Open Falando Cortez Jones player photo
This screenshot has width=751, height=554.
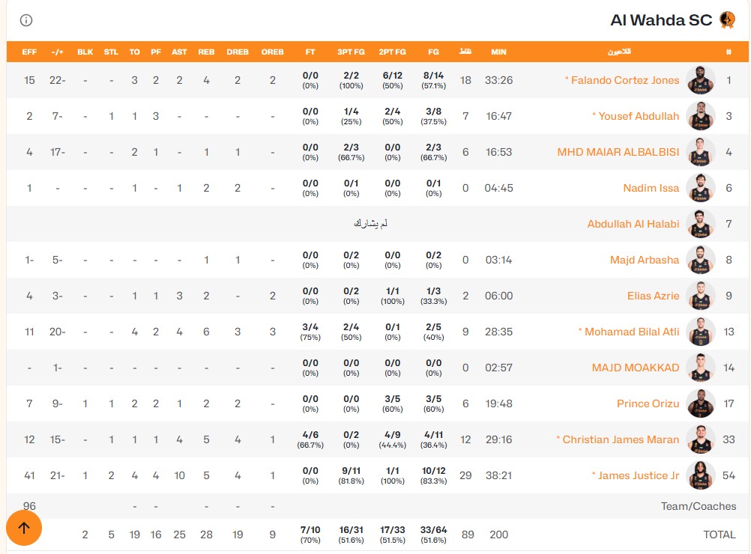(700, 80)
